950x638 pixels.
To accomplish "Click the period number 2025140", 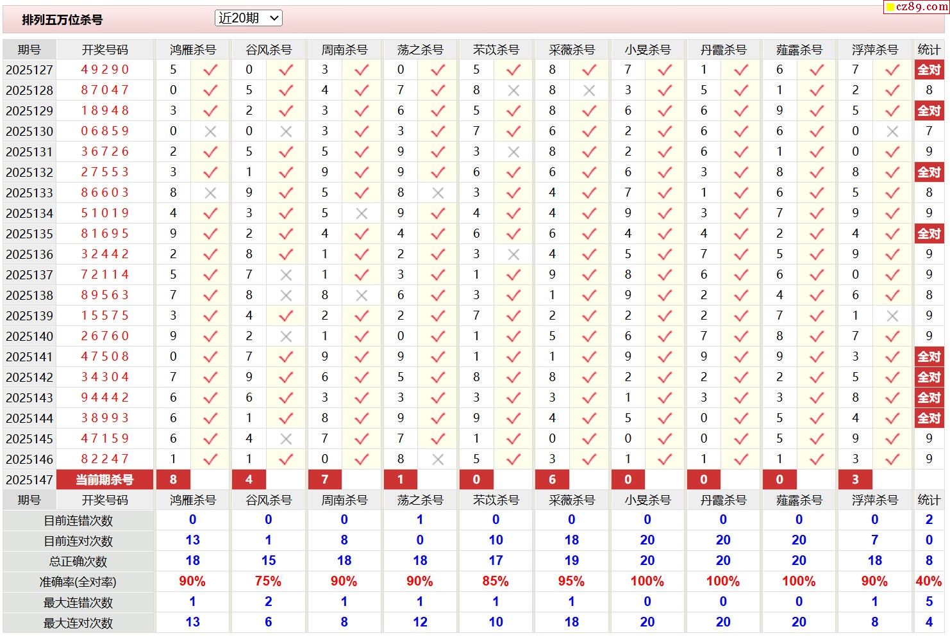I will pyautogui.click(x=29, y=336).
